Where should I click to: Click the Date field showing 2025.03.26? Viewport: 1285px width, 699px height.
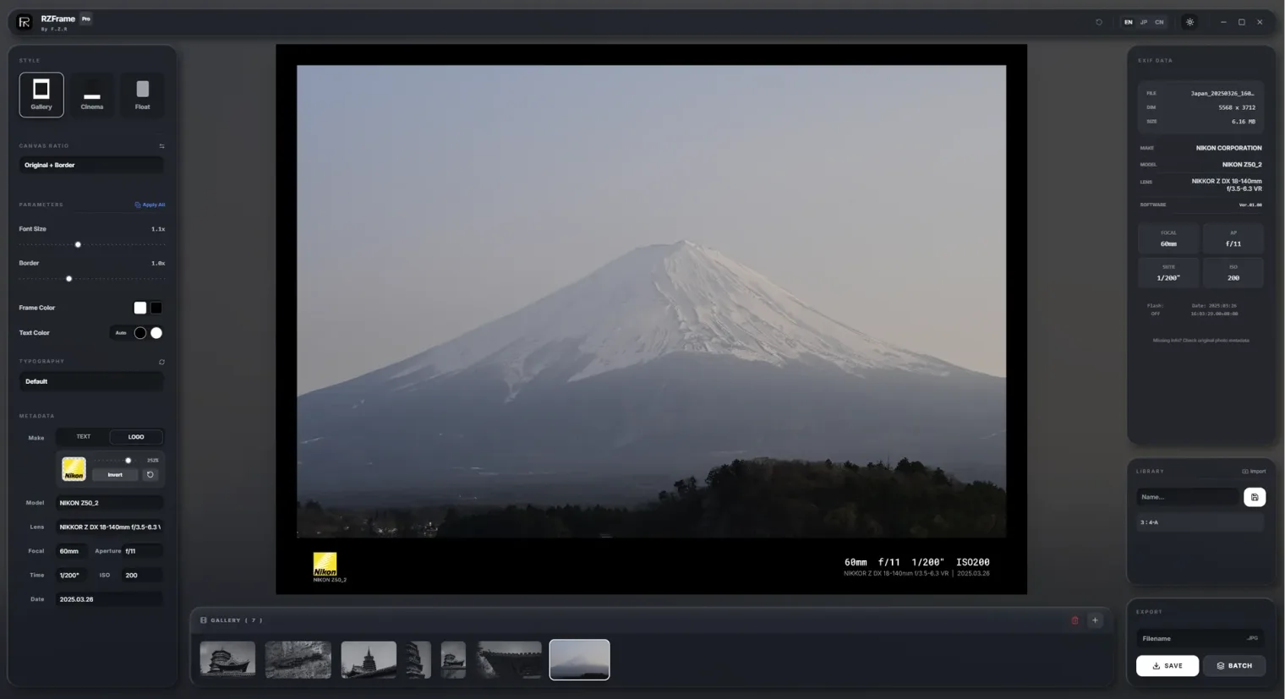(x=110, y=599)
